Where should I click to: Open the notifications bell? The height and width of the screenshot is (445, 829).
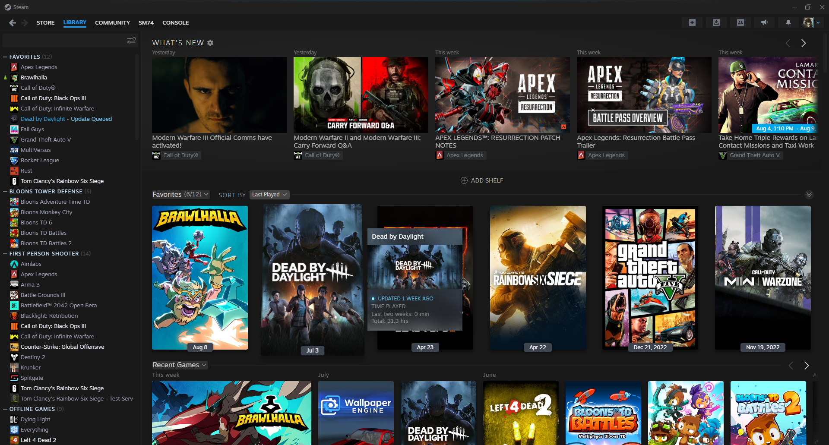click(788, 22)
